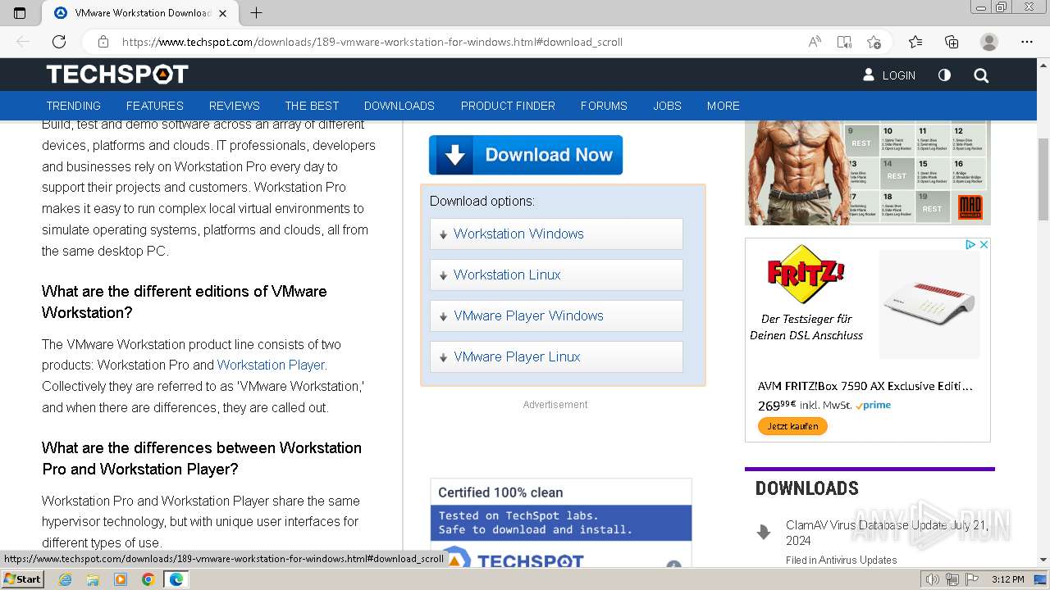1050x590 pixels.
Task: Click the LOGIN user link
Action: 889,75
